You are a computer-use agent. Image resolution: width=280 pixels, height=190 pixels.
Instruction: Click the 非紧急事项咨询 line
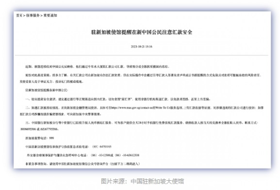tap(82, 164)
